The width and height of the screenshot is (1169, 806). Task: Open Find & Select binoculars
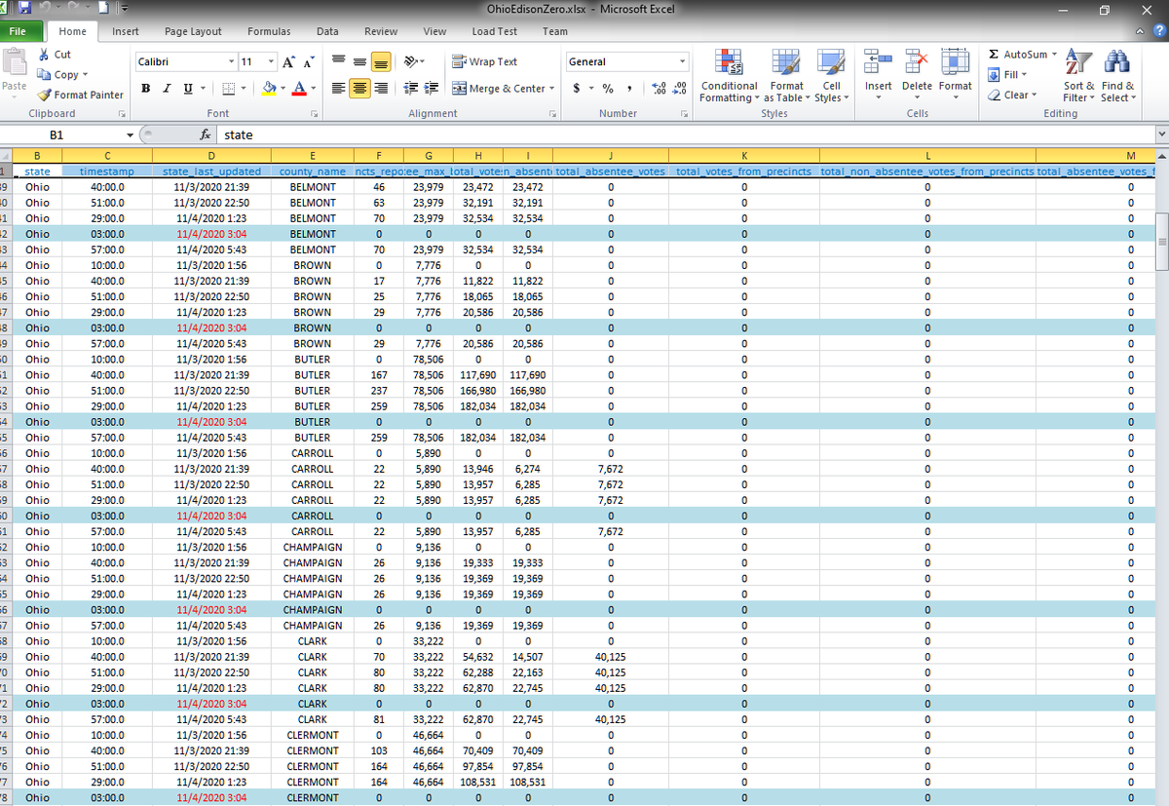1117,75
